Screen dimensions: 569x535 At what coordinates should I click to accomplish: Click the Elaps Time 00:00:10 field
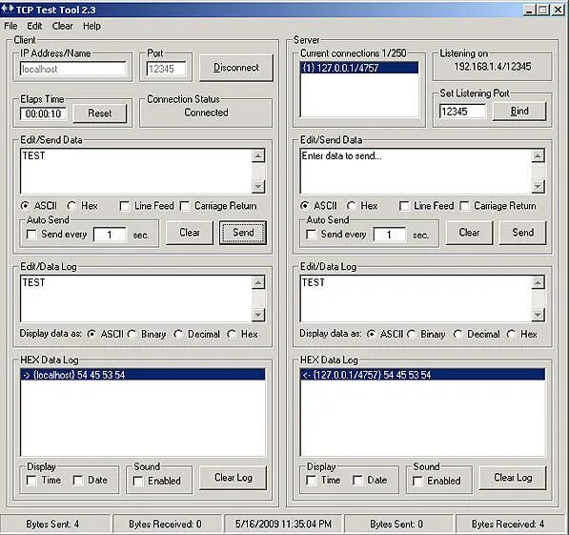pos(43,113)
